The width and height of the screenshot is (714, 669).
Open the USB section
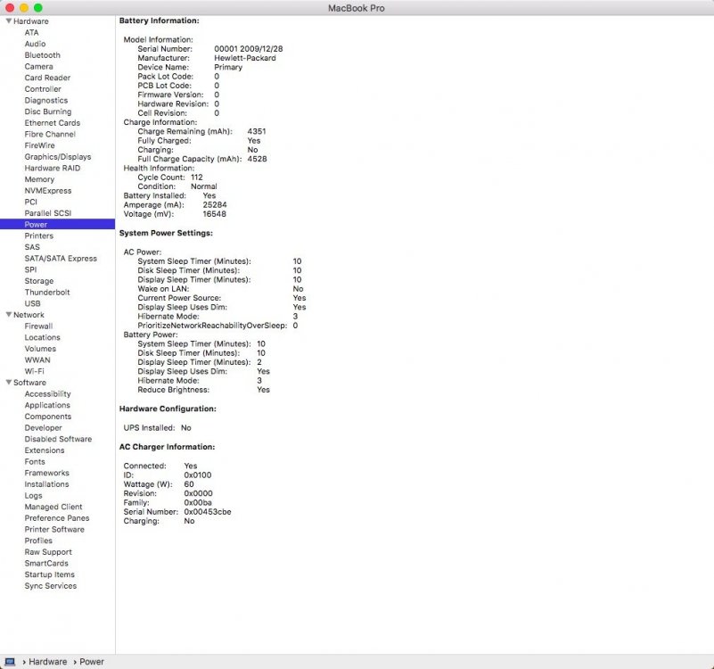pos(32,303)
